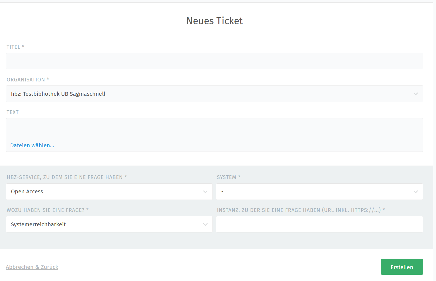This screenshot has width=436, height=281.
Task: Open the dropdown showing Systemerreichbarkeit
Action: 105,224
